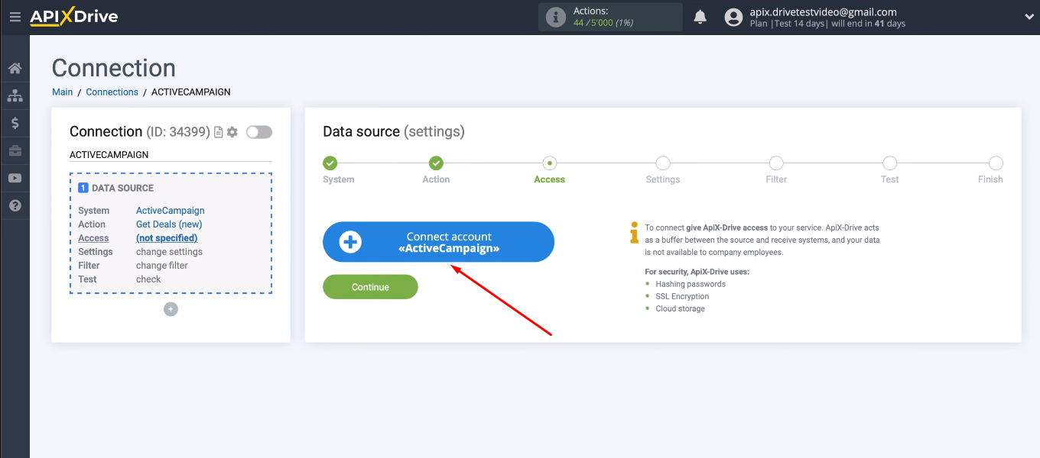Click the user profile avatar icon
1040x458 pixels.
733,17
